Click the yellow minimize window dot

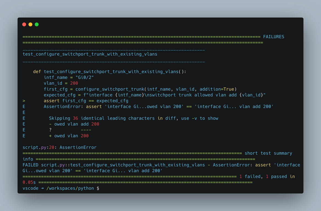(30, 25)
